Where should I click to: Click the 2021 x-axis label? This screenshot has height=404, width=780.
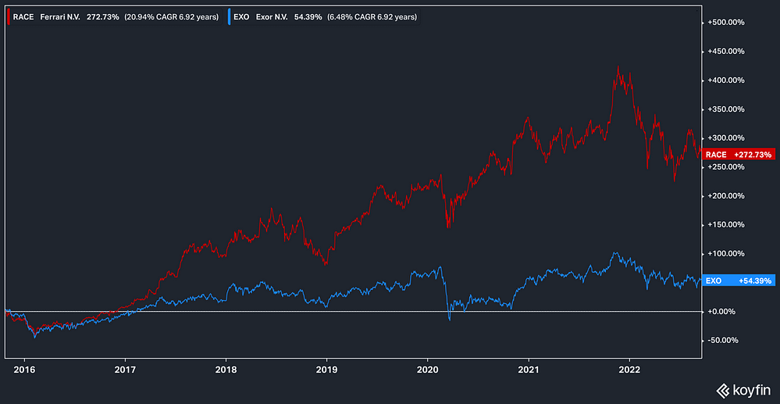click(529, 370)
